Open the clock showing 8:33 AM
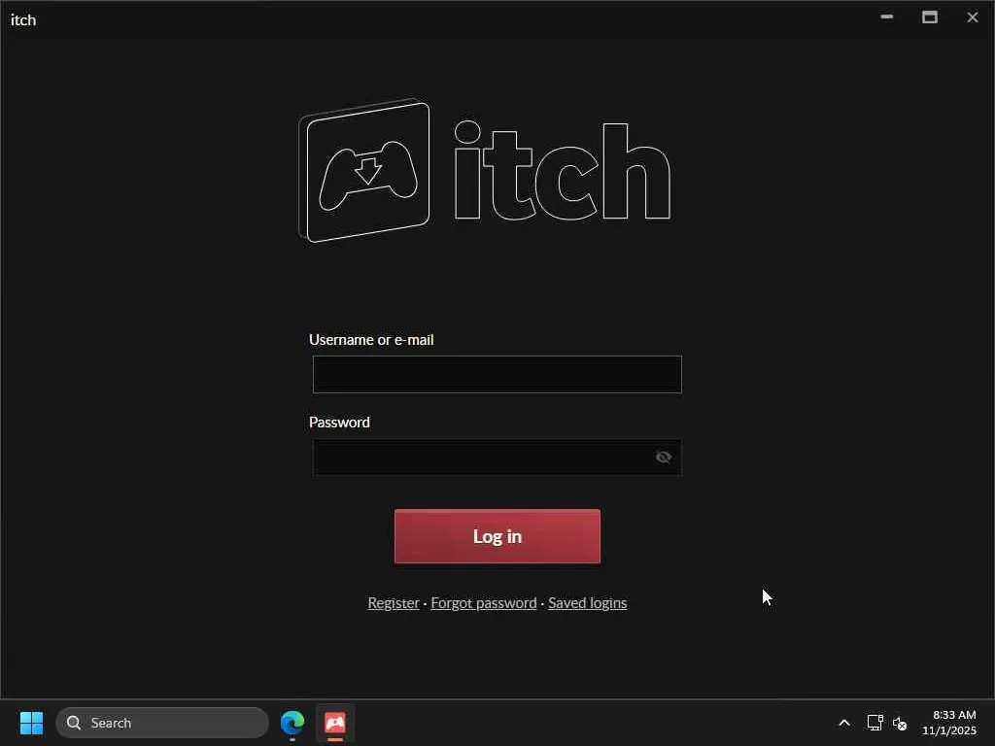995x746 pixels. [949, 723]
